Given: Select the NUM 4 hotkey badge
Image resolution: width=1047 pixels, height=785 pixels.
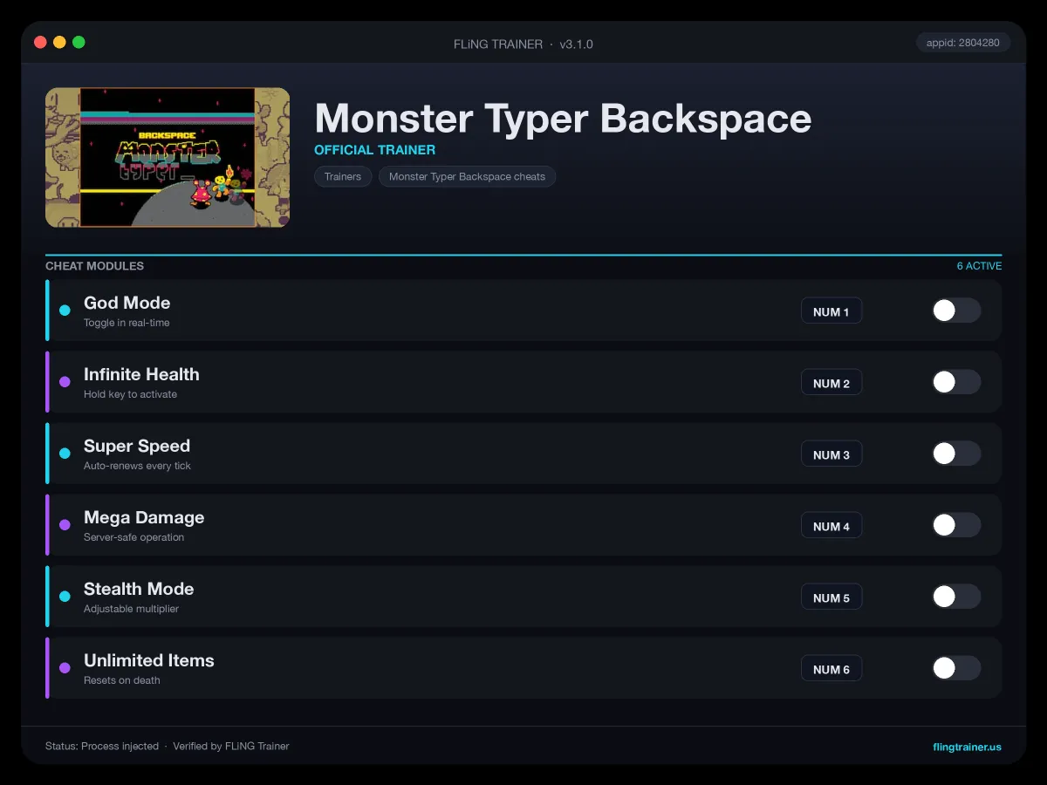Looking at the screenshot, I should pyautogui.click(x=831, y=526).
